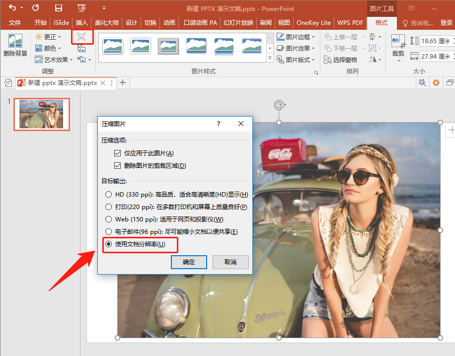Viewport: 455px width, 356px height.
Task: Click the dialog help question mark
Action: point(219,124)
